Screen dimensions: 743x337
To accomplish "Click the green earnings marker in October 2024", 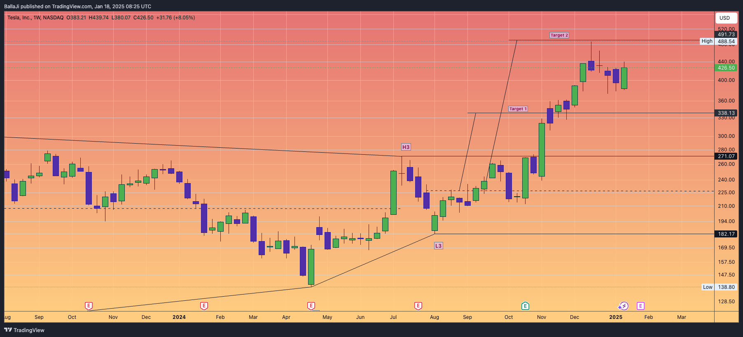I will click(525, 306).
